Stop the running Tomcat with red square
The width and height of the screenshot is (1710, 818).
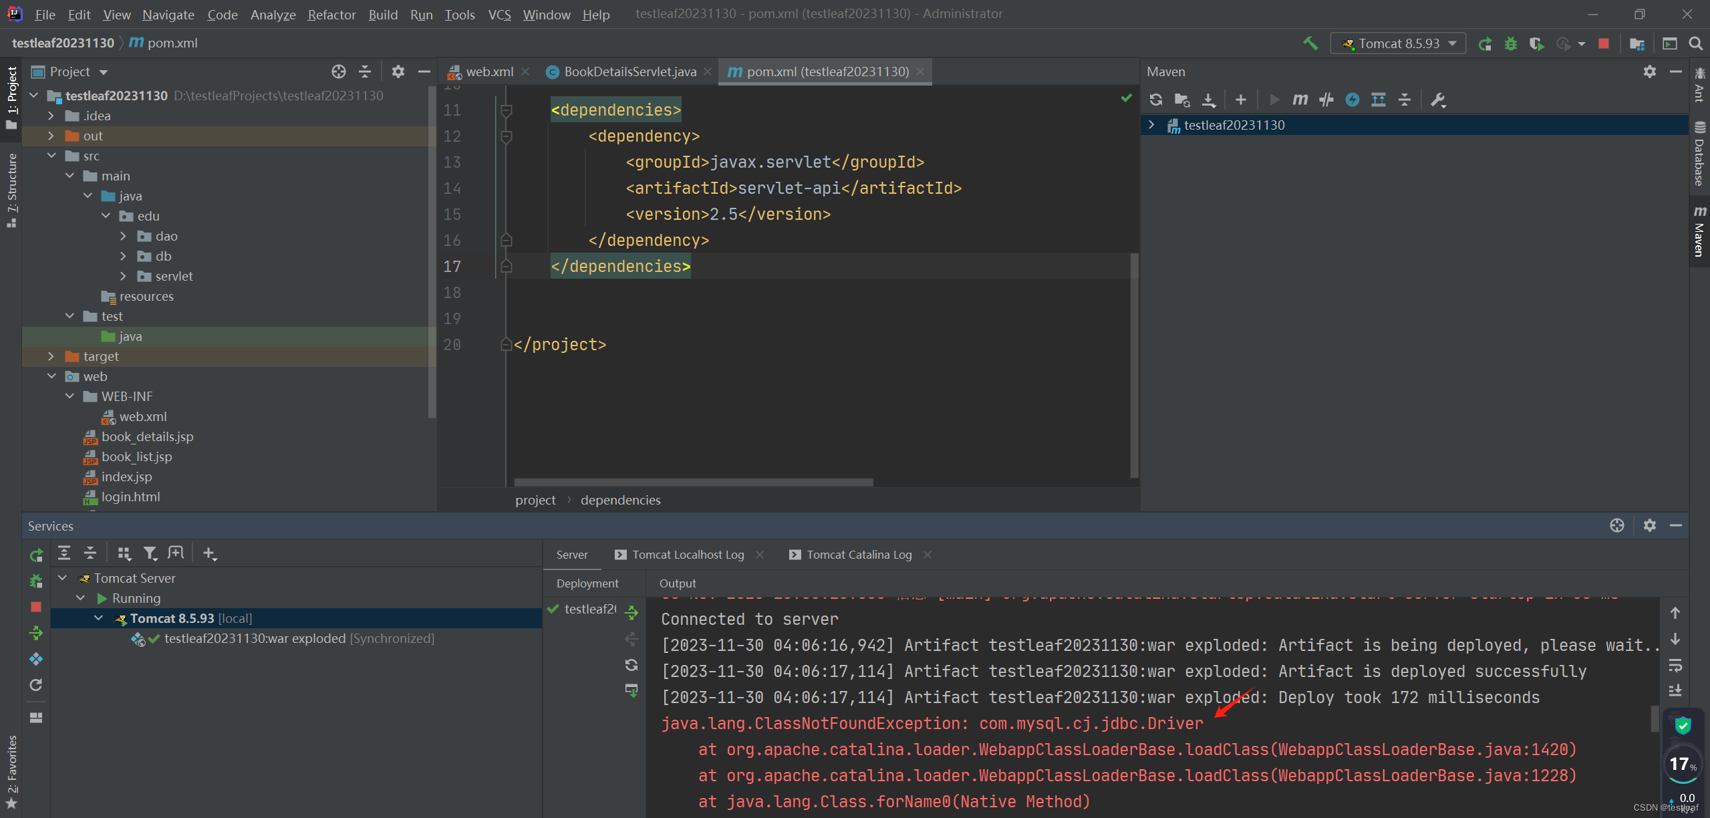point(1603,43)
